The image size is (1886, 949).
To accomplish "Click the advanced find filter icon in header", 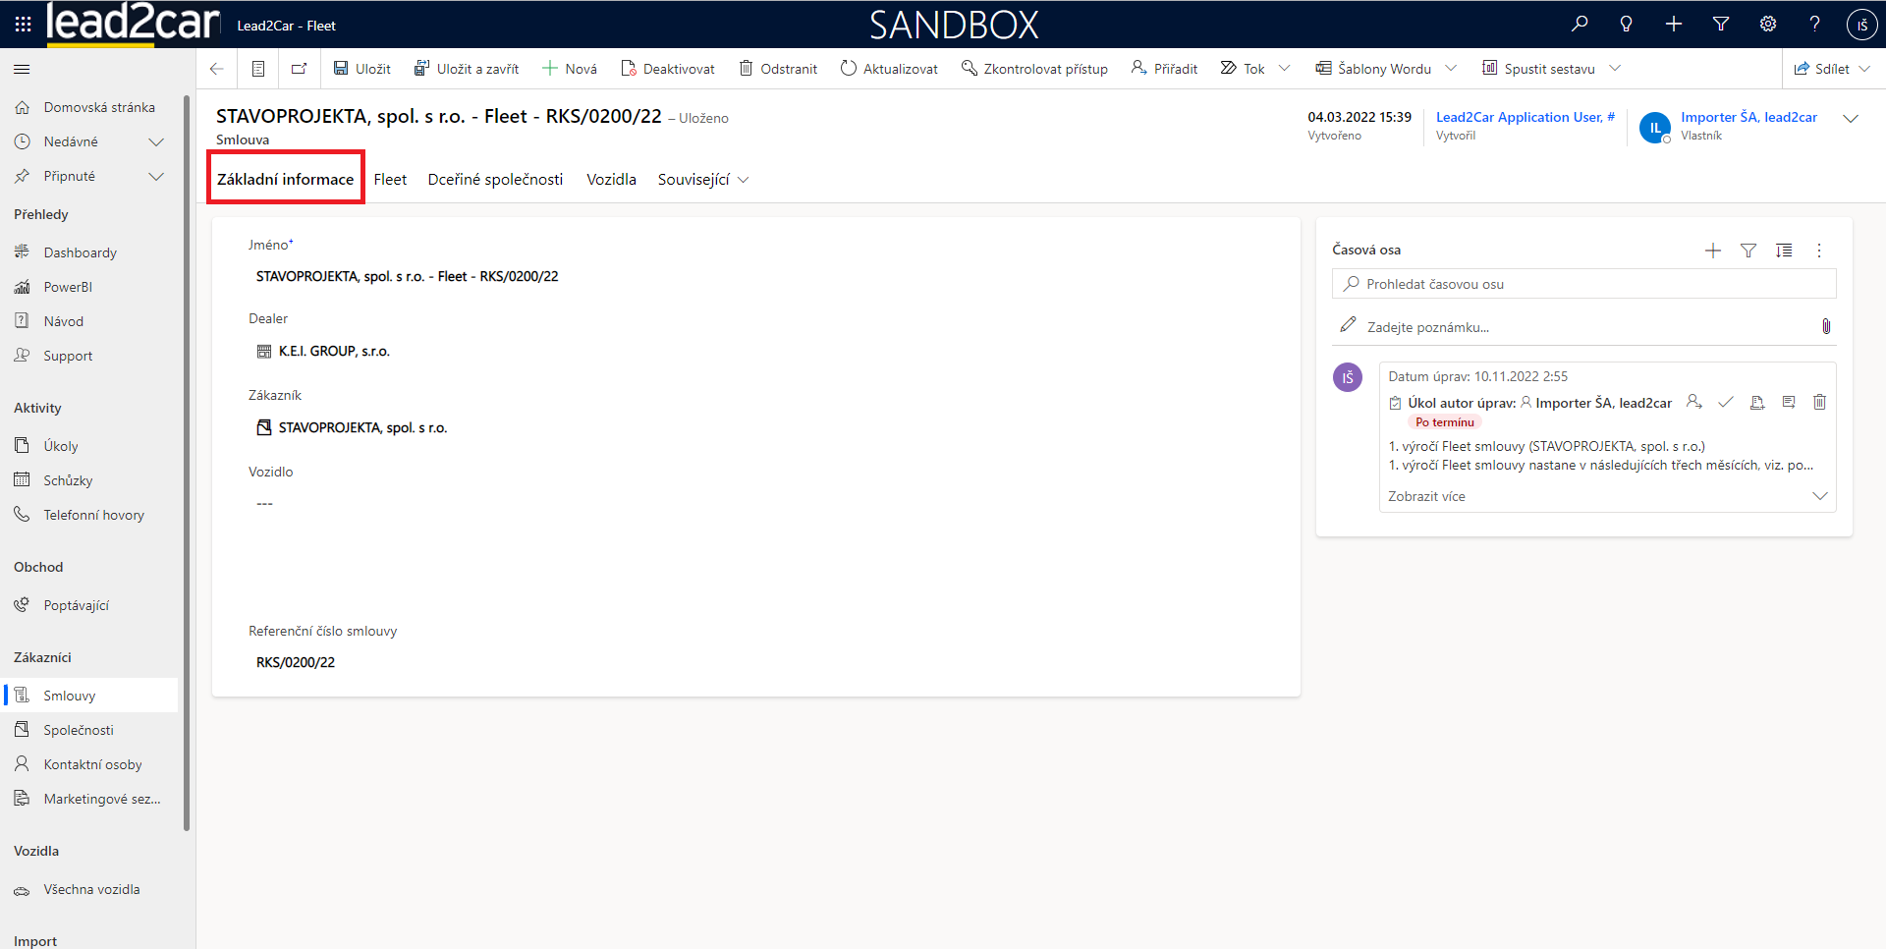I will click(1721, 24).
